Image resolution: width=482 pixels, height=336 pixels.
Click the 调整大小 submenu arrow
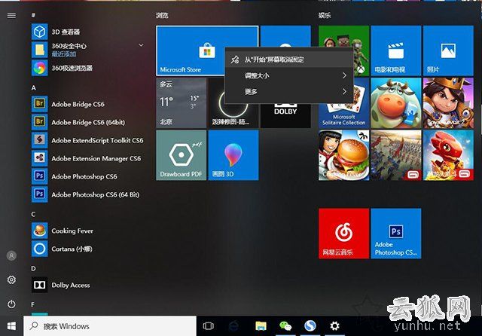pyautogui.click(x=344, y=75)
